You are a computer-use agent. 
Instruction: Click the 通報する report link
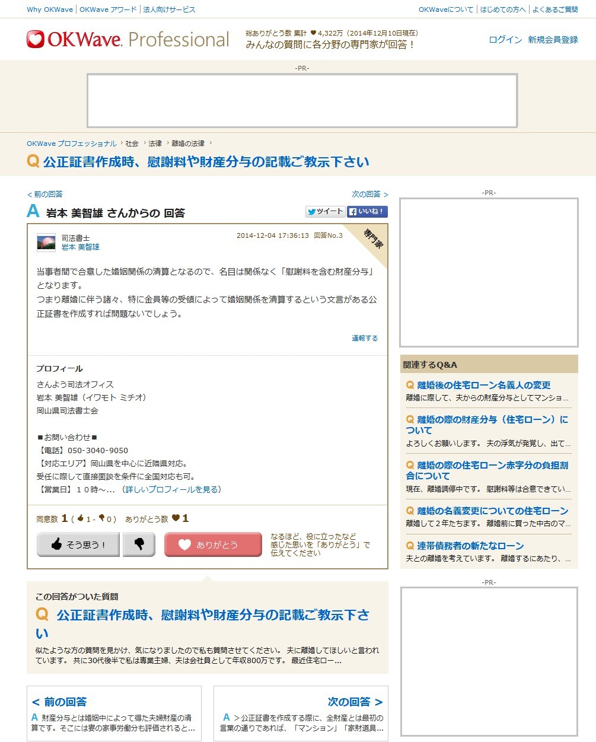coord(365,338)
